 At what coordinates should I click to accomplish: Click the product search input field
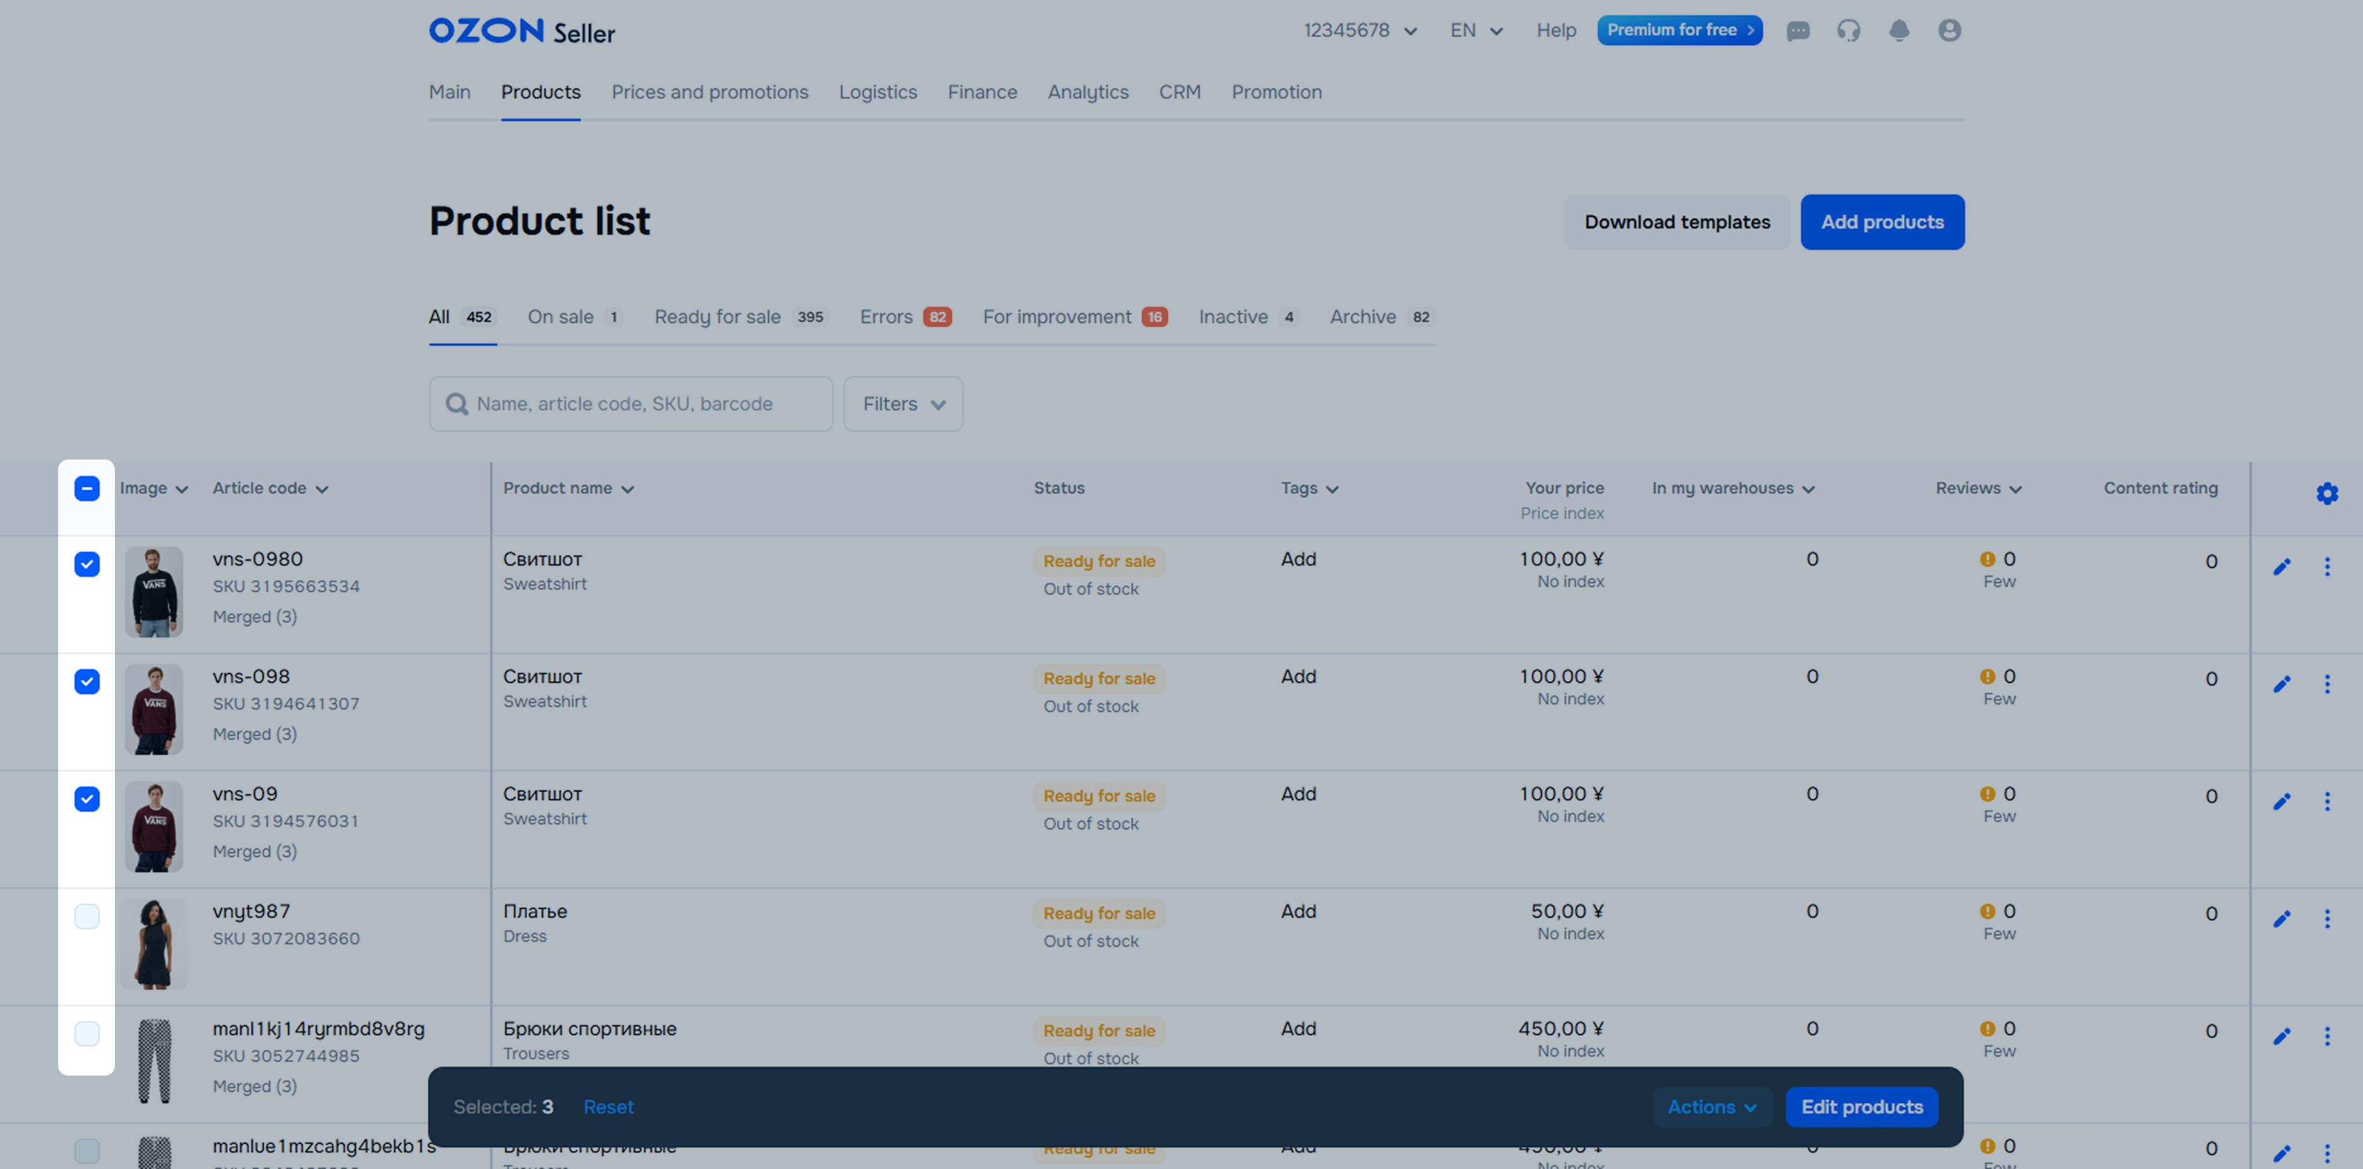coord(642,403)
